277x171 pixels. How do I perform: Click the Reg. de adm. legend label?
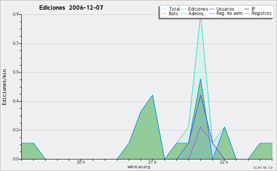click(x=230, y=13)
